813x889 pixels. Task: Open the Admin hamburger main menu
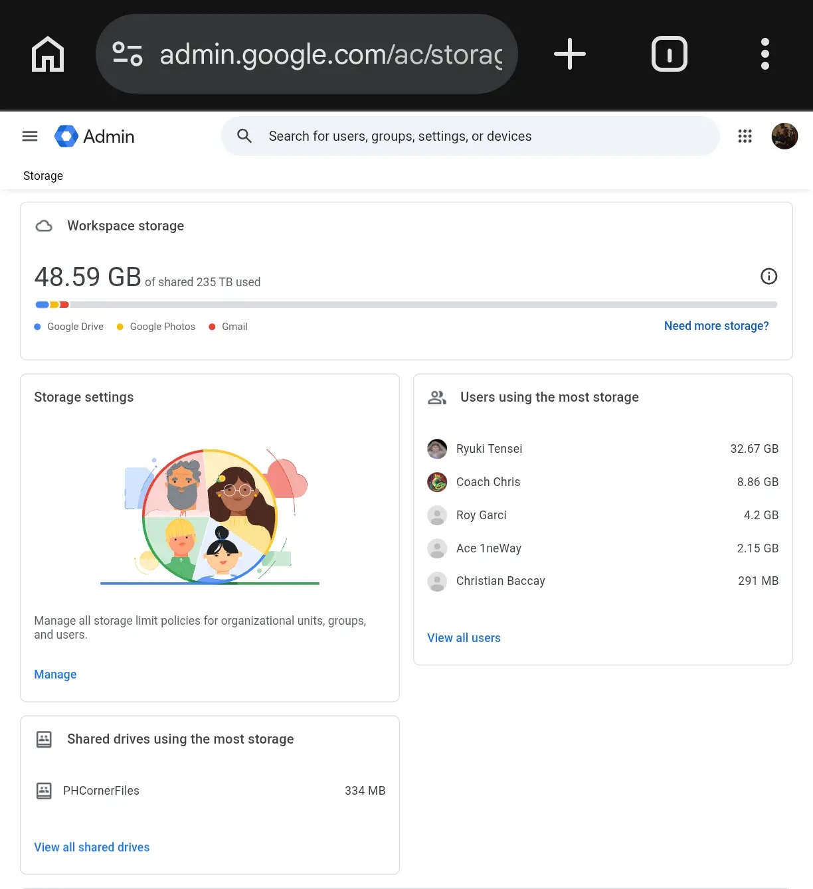(x=30, y=136)
